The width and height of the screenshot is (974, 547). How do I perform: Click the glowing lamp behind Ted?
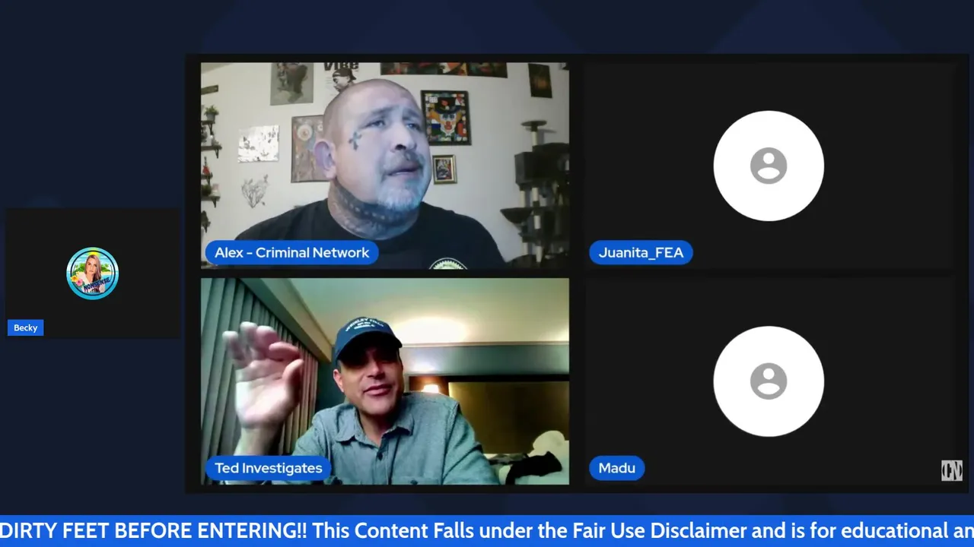[x=431, y=386]
